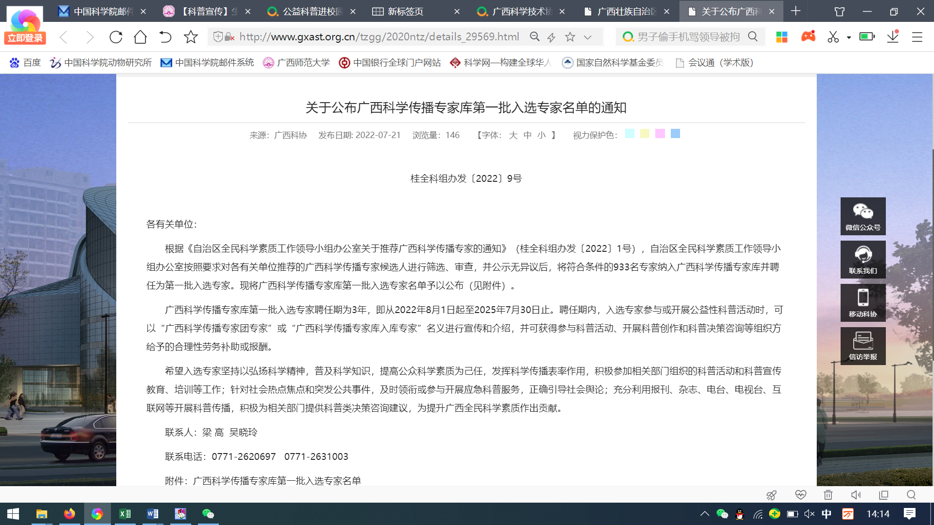
Task: Open the mobile association (移动科协) sidebar icon
Action: tap(862, 302)
